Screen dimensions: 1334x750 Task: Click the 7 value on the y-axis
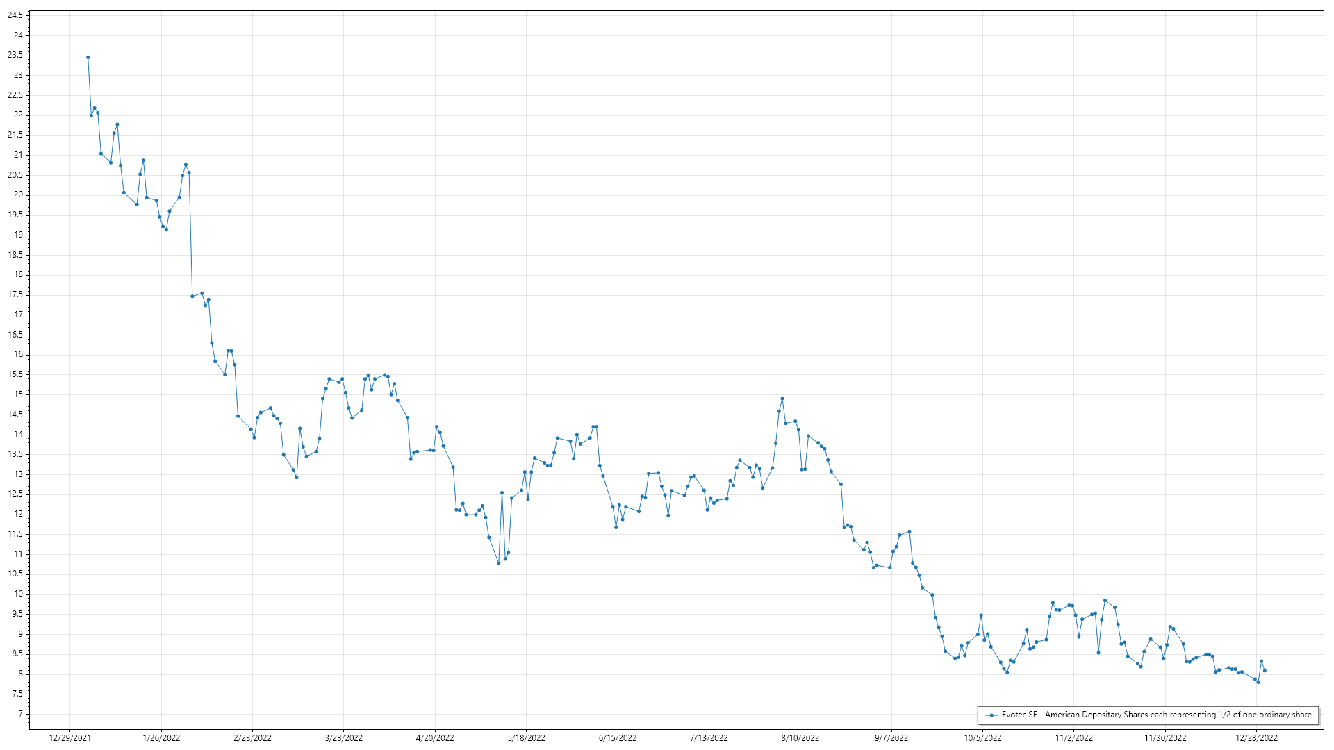[20, 714]
